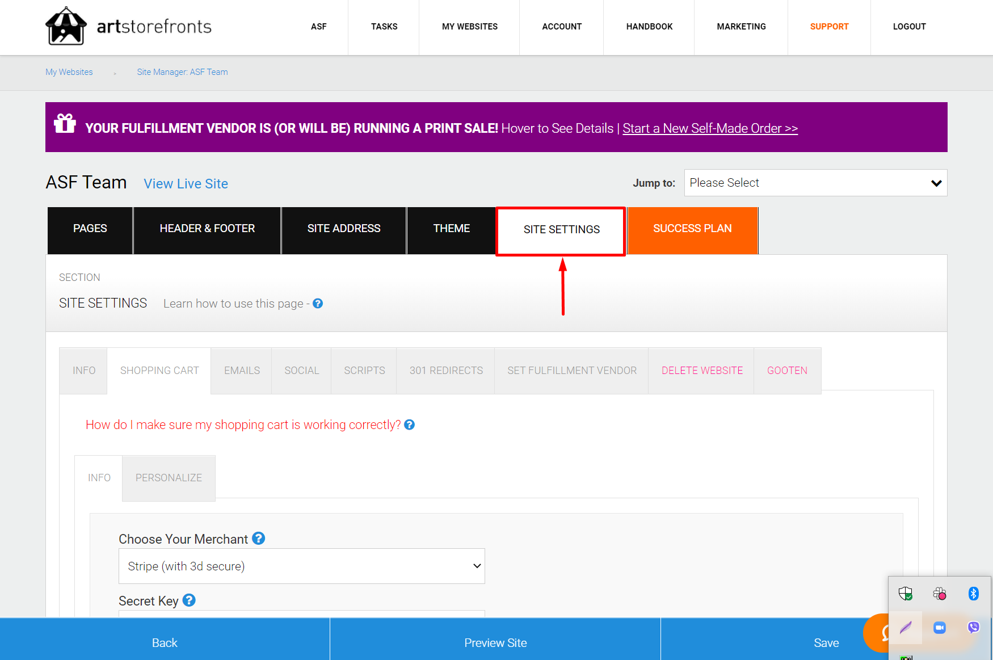The image size is (993, 660).
Task: Click the Art Storefronts logo icon
Action: pos(66,27)
